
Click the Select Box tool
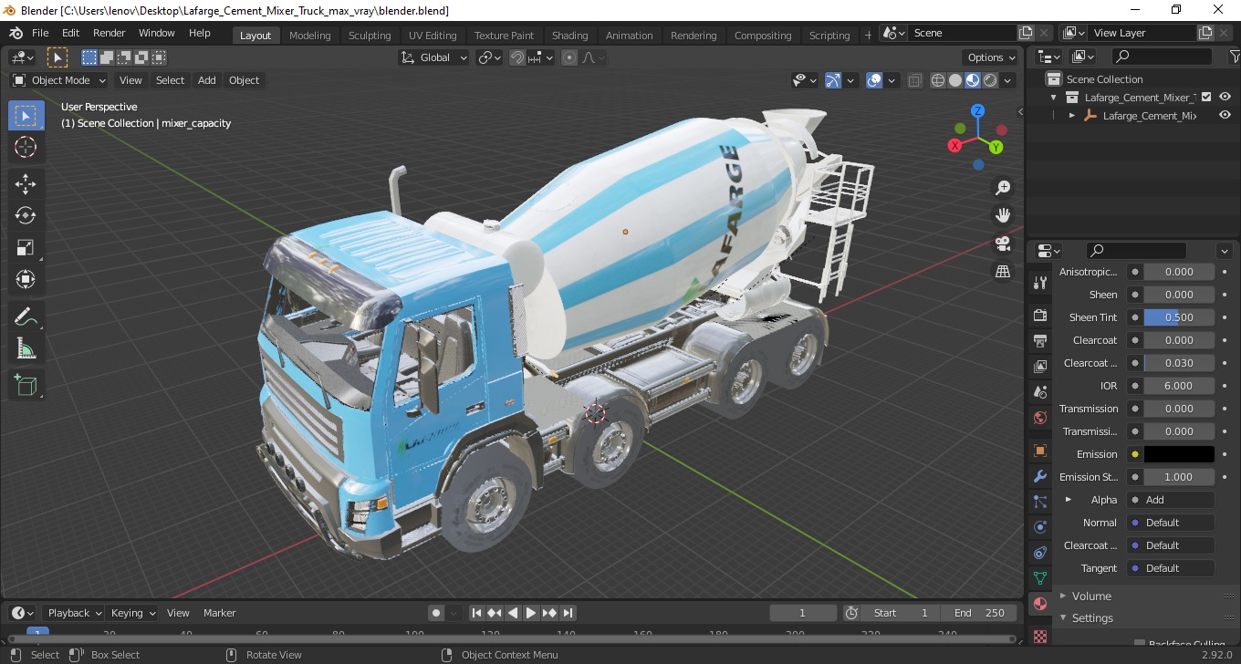point(26,115)
